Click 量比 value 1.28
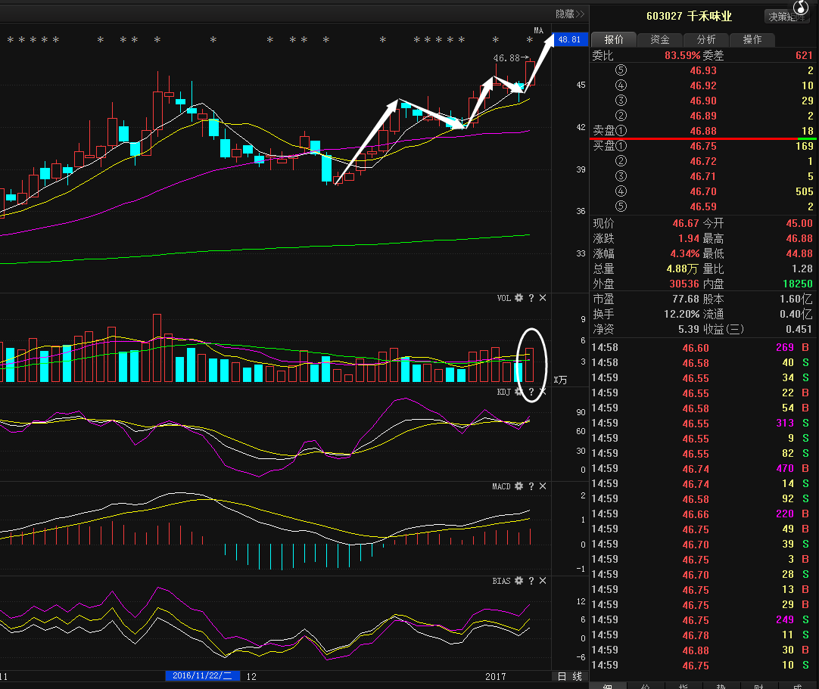819x689 pixels. [x=802, y=268]
